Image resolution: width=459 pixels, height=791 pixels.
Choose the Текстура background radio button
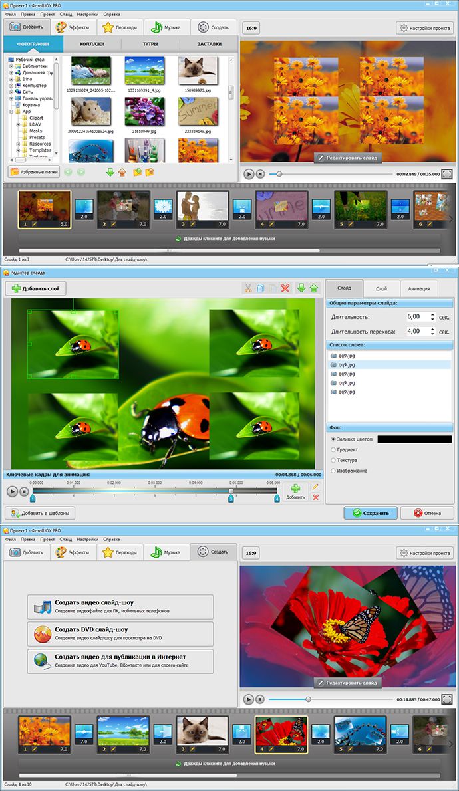(333, 460)
